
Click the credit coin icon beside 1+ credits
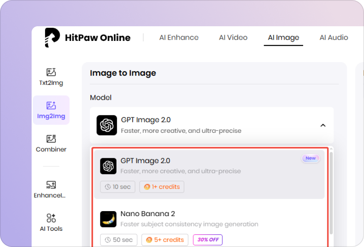pos(147,187)
